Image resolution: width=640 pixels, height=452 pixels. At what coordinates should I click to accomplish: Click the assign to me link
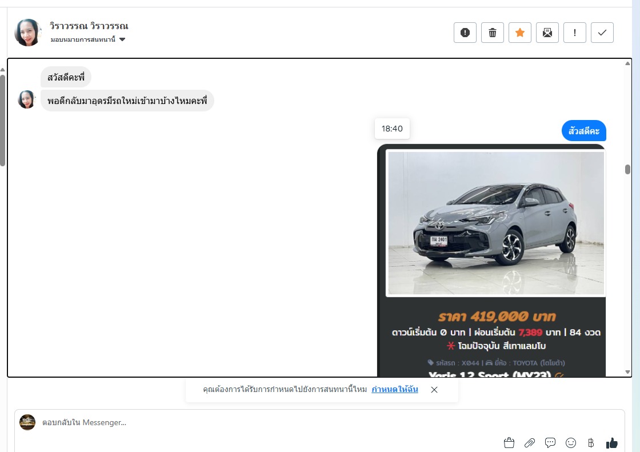pyautogui.click(x=395, y=390)
